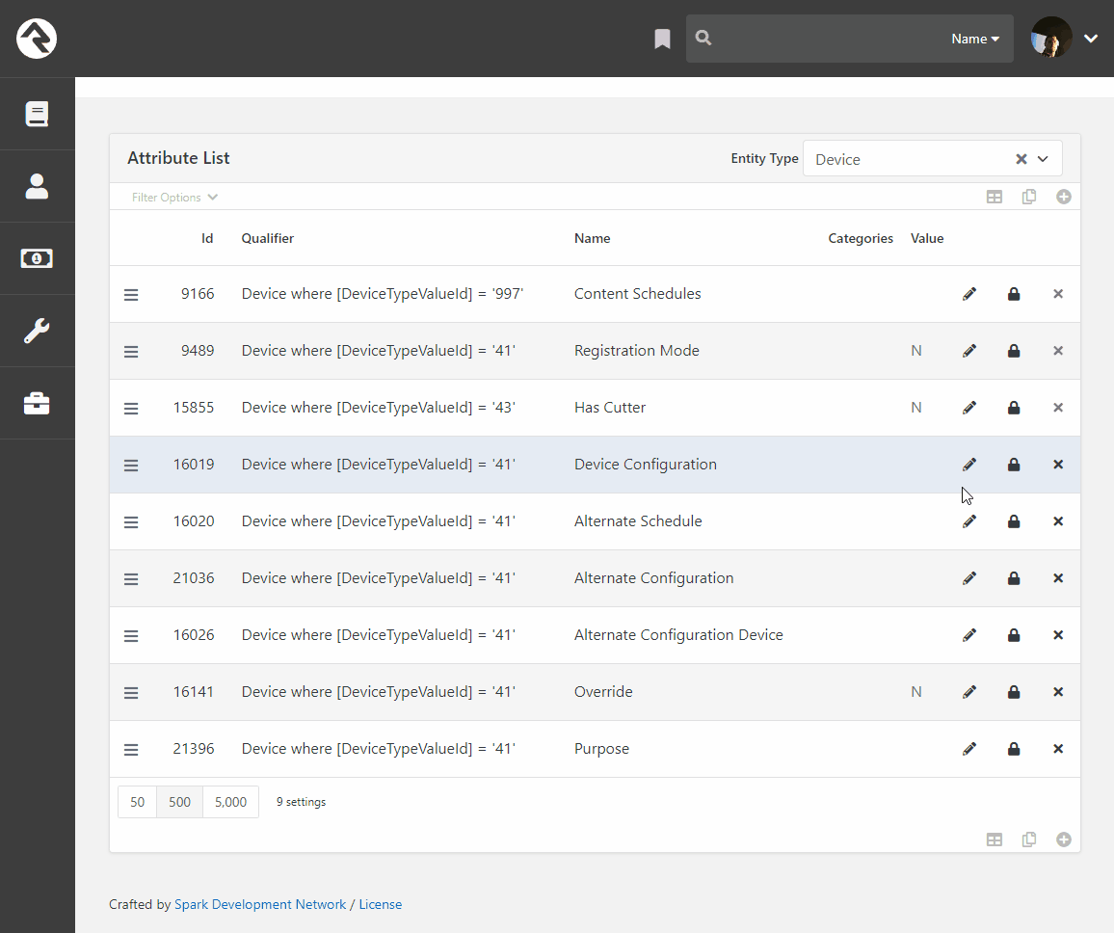1114x933 pixels.
Task: Click the magnifier search icon
Action: (703, 38)
